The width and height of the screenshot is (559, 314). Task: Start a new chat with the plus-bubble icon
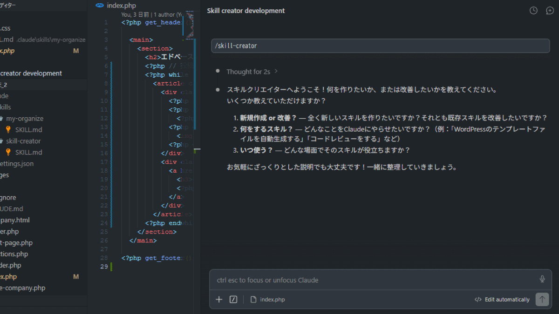(550, 11)
